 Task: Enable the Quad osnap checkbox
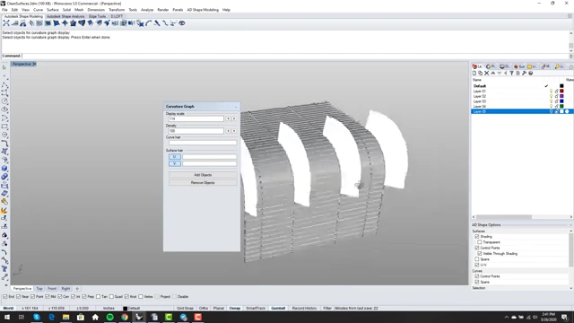coord(111,297)
